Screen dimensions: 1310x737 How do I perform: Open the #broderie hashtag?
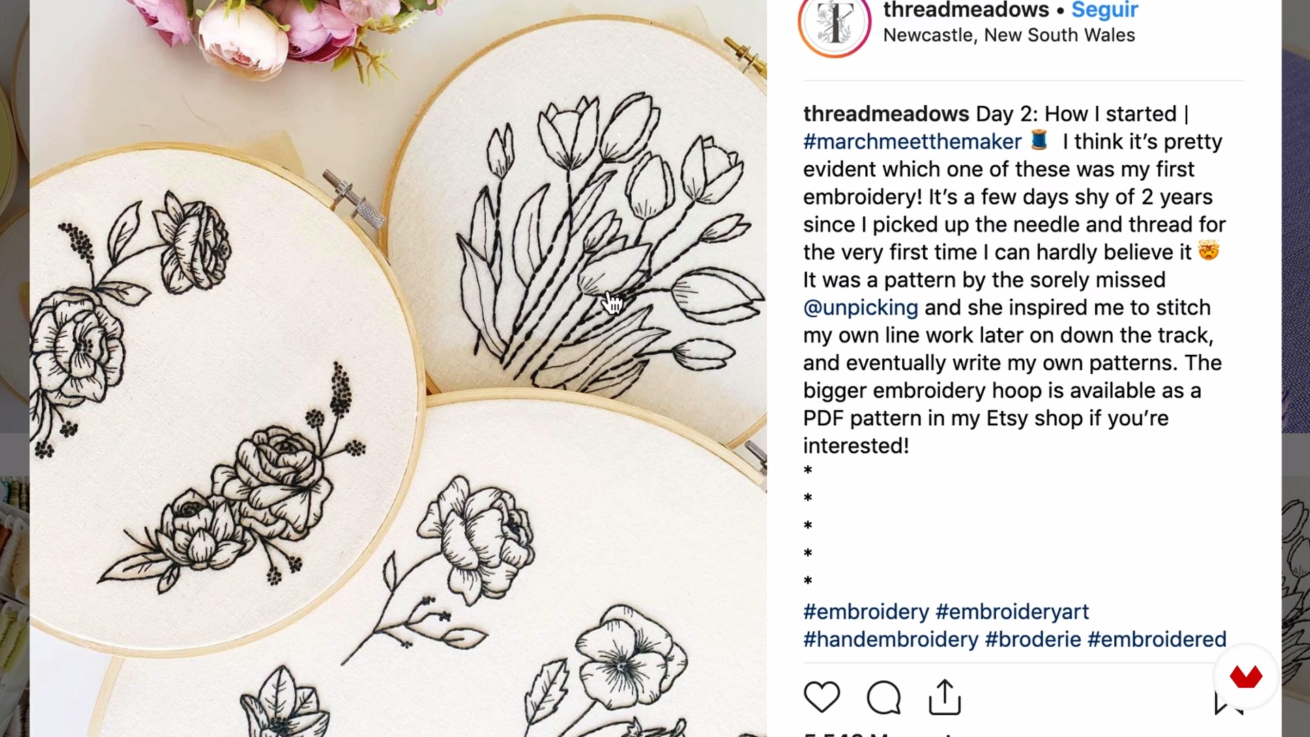[1033, 639]
